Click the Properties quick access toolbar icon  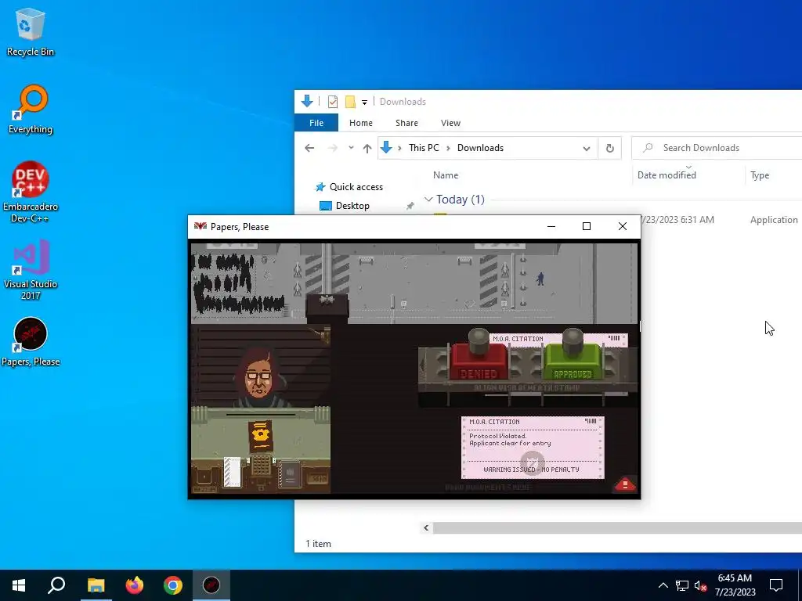332,102
